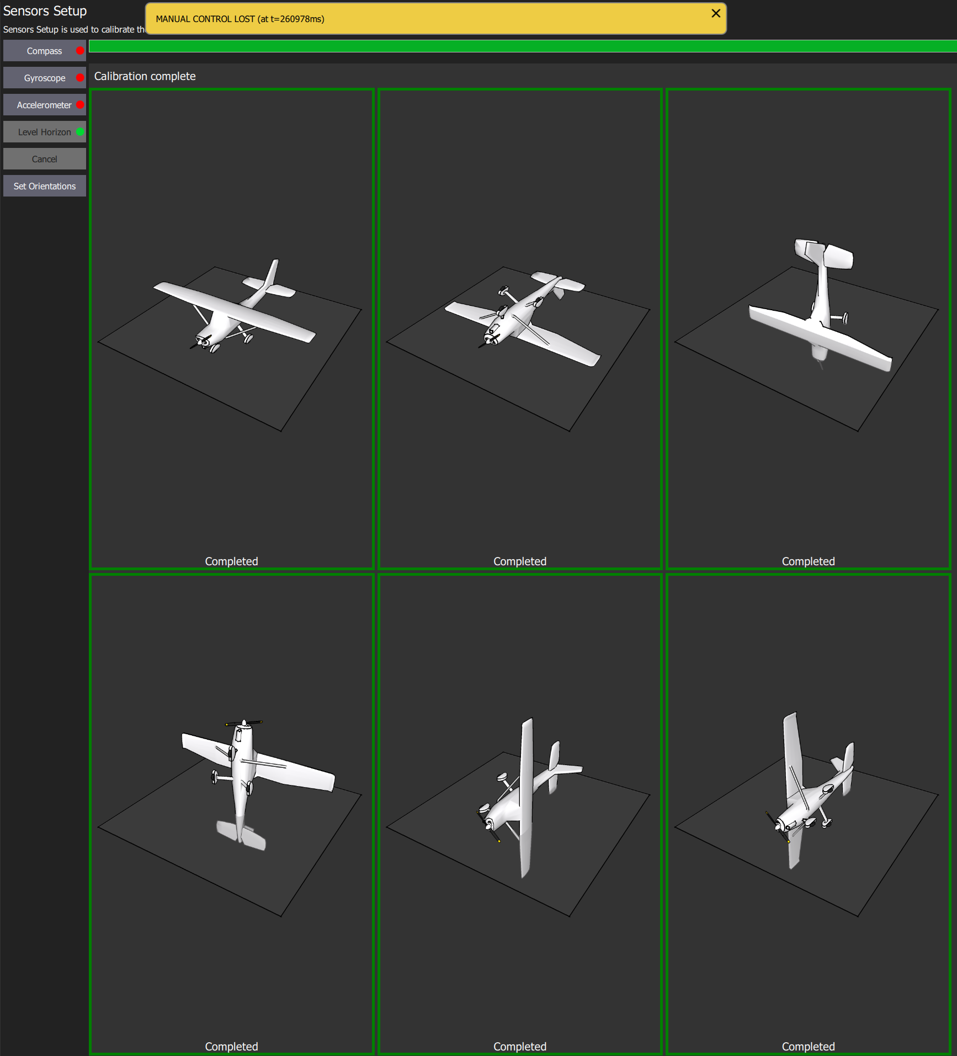Click green status dot beside Level Horizon
Screen dimensions: 957x1056
pos(80,132)
